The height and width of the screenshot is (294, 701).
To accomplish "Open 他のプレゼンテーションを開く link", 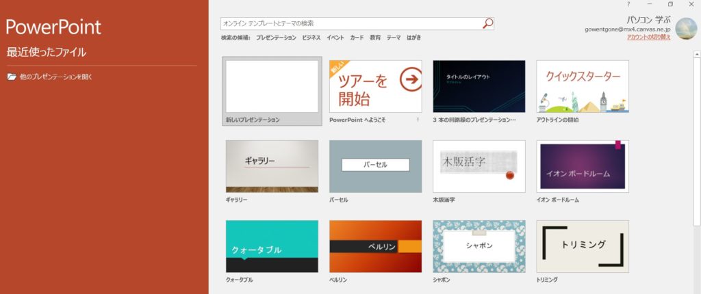I will [56, 77].
